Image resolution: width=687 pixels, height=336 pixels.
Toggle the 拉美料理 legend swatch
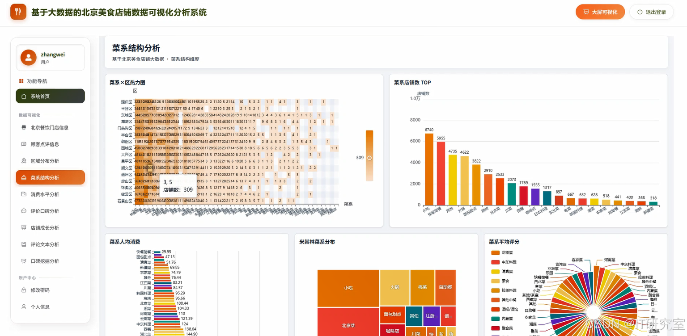[x=495, y=290]
